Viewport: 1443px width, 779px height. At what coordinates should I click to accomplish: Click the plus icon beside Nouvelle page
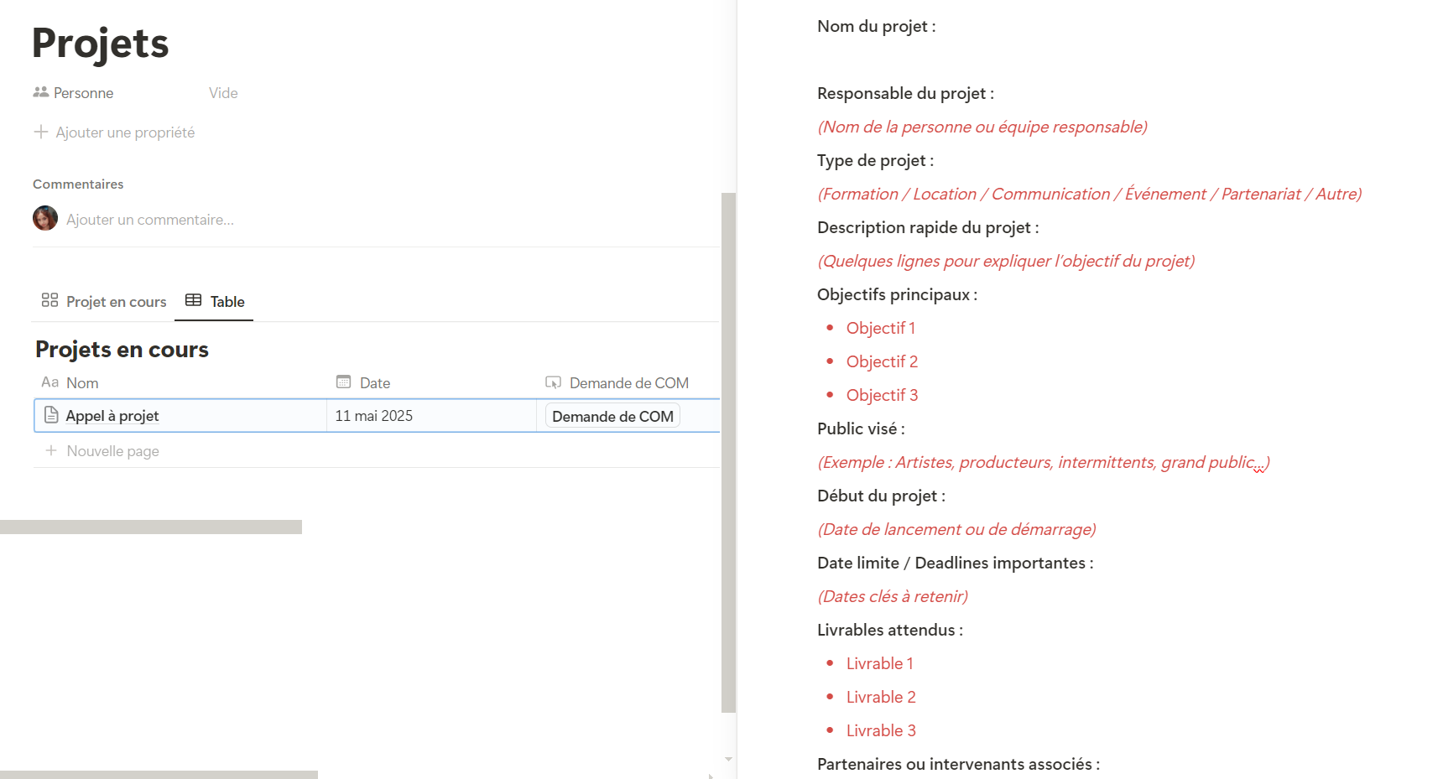click(x=51, y=450)
